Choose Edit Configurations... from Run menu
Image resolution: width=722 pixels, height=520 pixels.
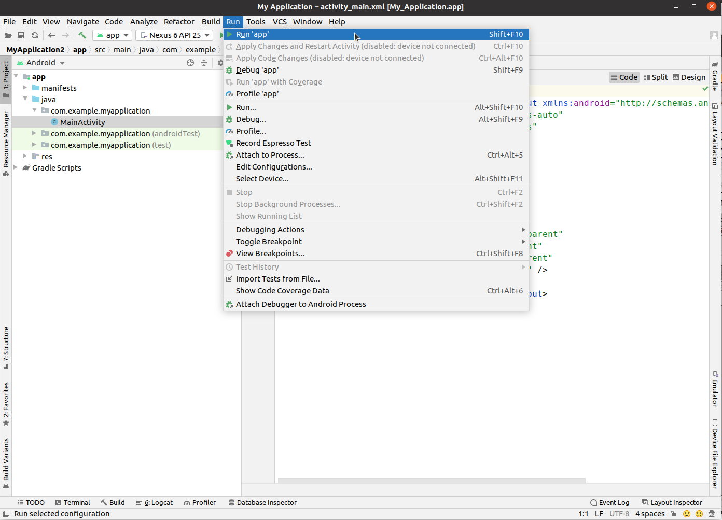point(376,167)
